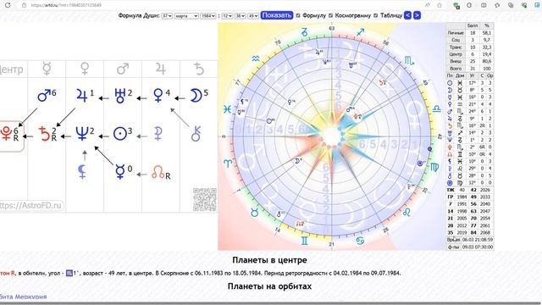Click Capricorn sign on cosmogram wheel
Viewport: 542px width, 305px height.
click(304, 32)
